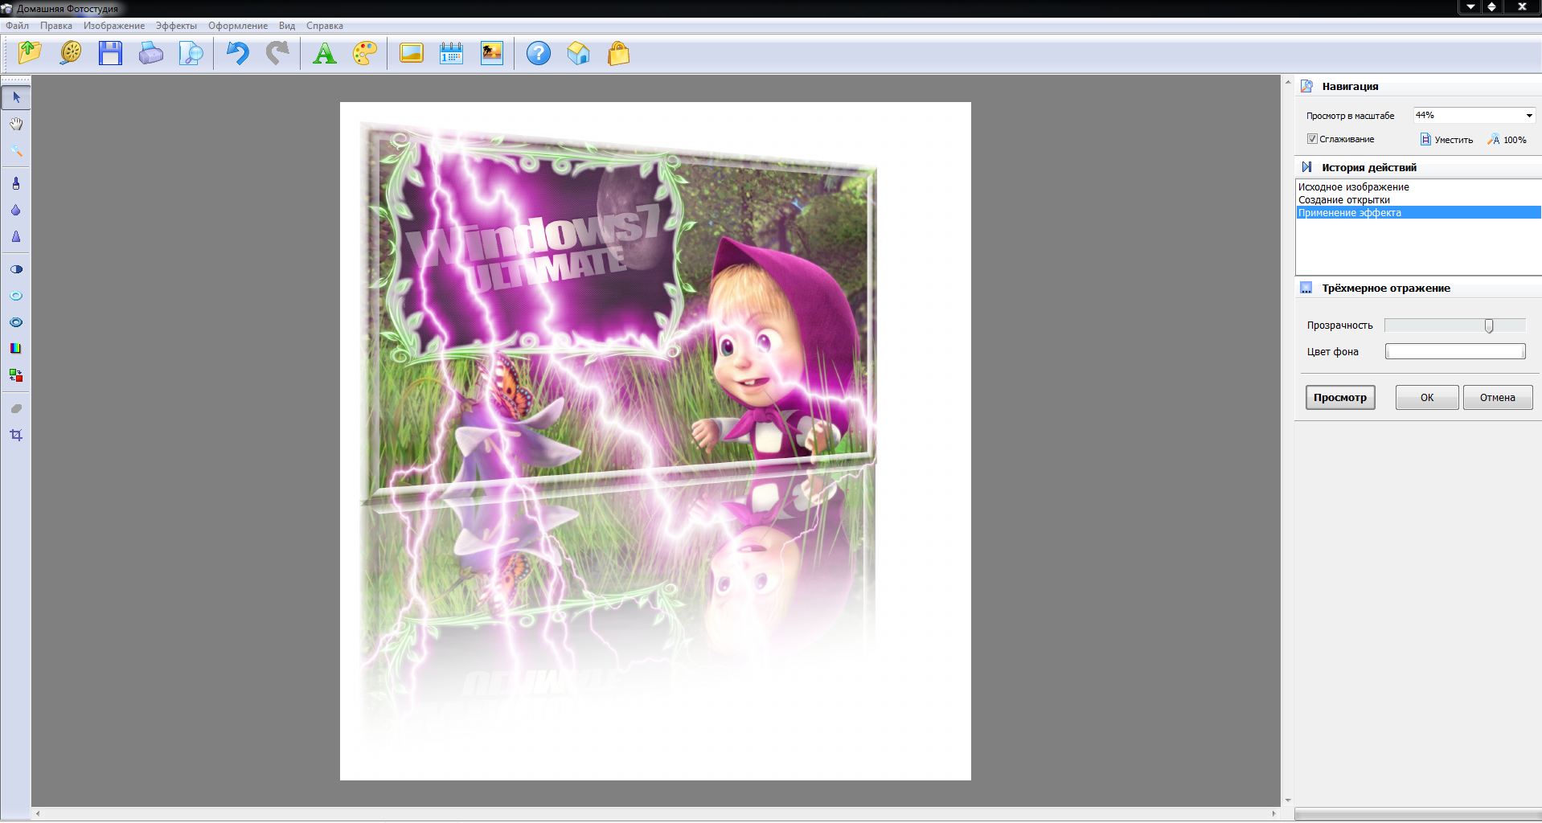Image resolution: width=1542 pixels, height=823 pixels.
Task: Click the История действий panel header icon
Action: point(1306,167)
